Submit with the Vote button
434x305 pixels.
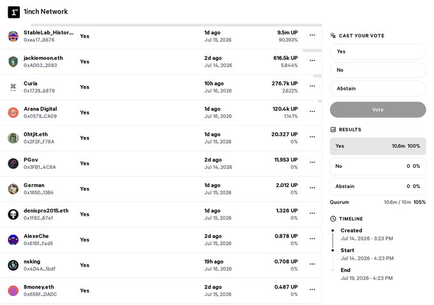pyautogui.click(x=378, y=110)
